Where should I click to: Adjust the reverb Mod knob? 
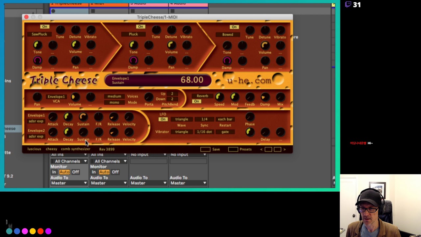pos(234,97)
